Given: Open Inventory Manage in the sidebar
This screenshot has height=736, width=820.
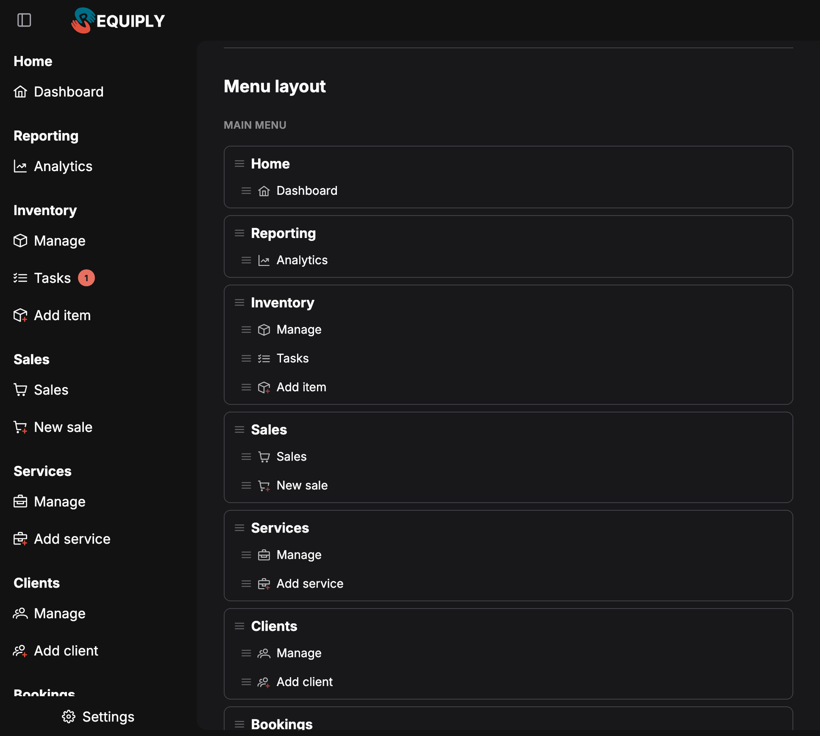Looking at the screenshot, I should [50, 241].
